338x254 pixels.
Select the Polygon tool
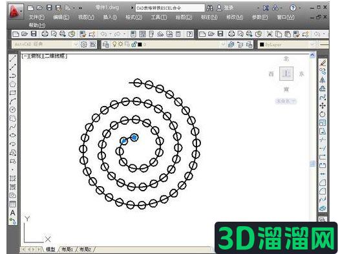point(13,84)
